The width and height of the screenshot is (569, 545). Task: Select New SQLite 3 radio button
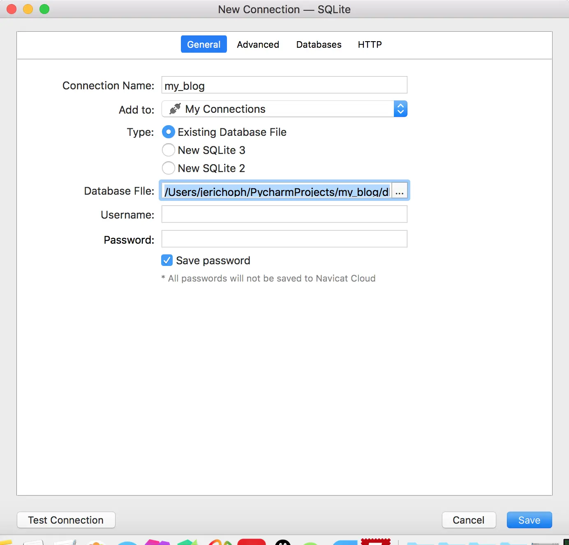[x=169, y=150]
